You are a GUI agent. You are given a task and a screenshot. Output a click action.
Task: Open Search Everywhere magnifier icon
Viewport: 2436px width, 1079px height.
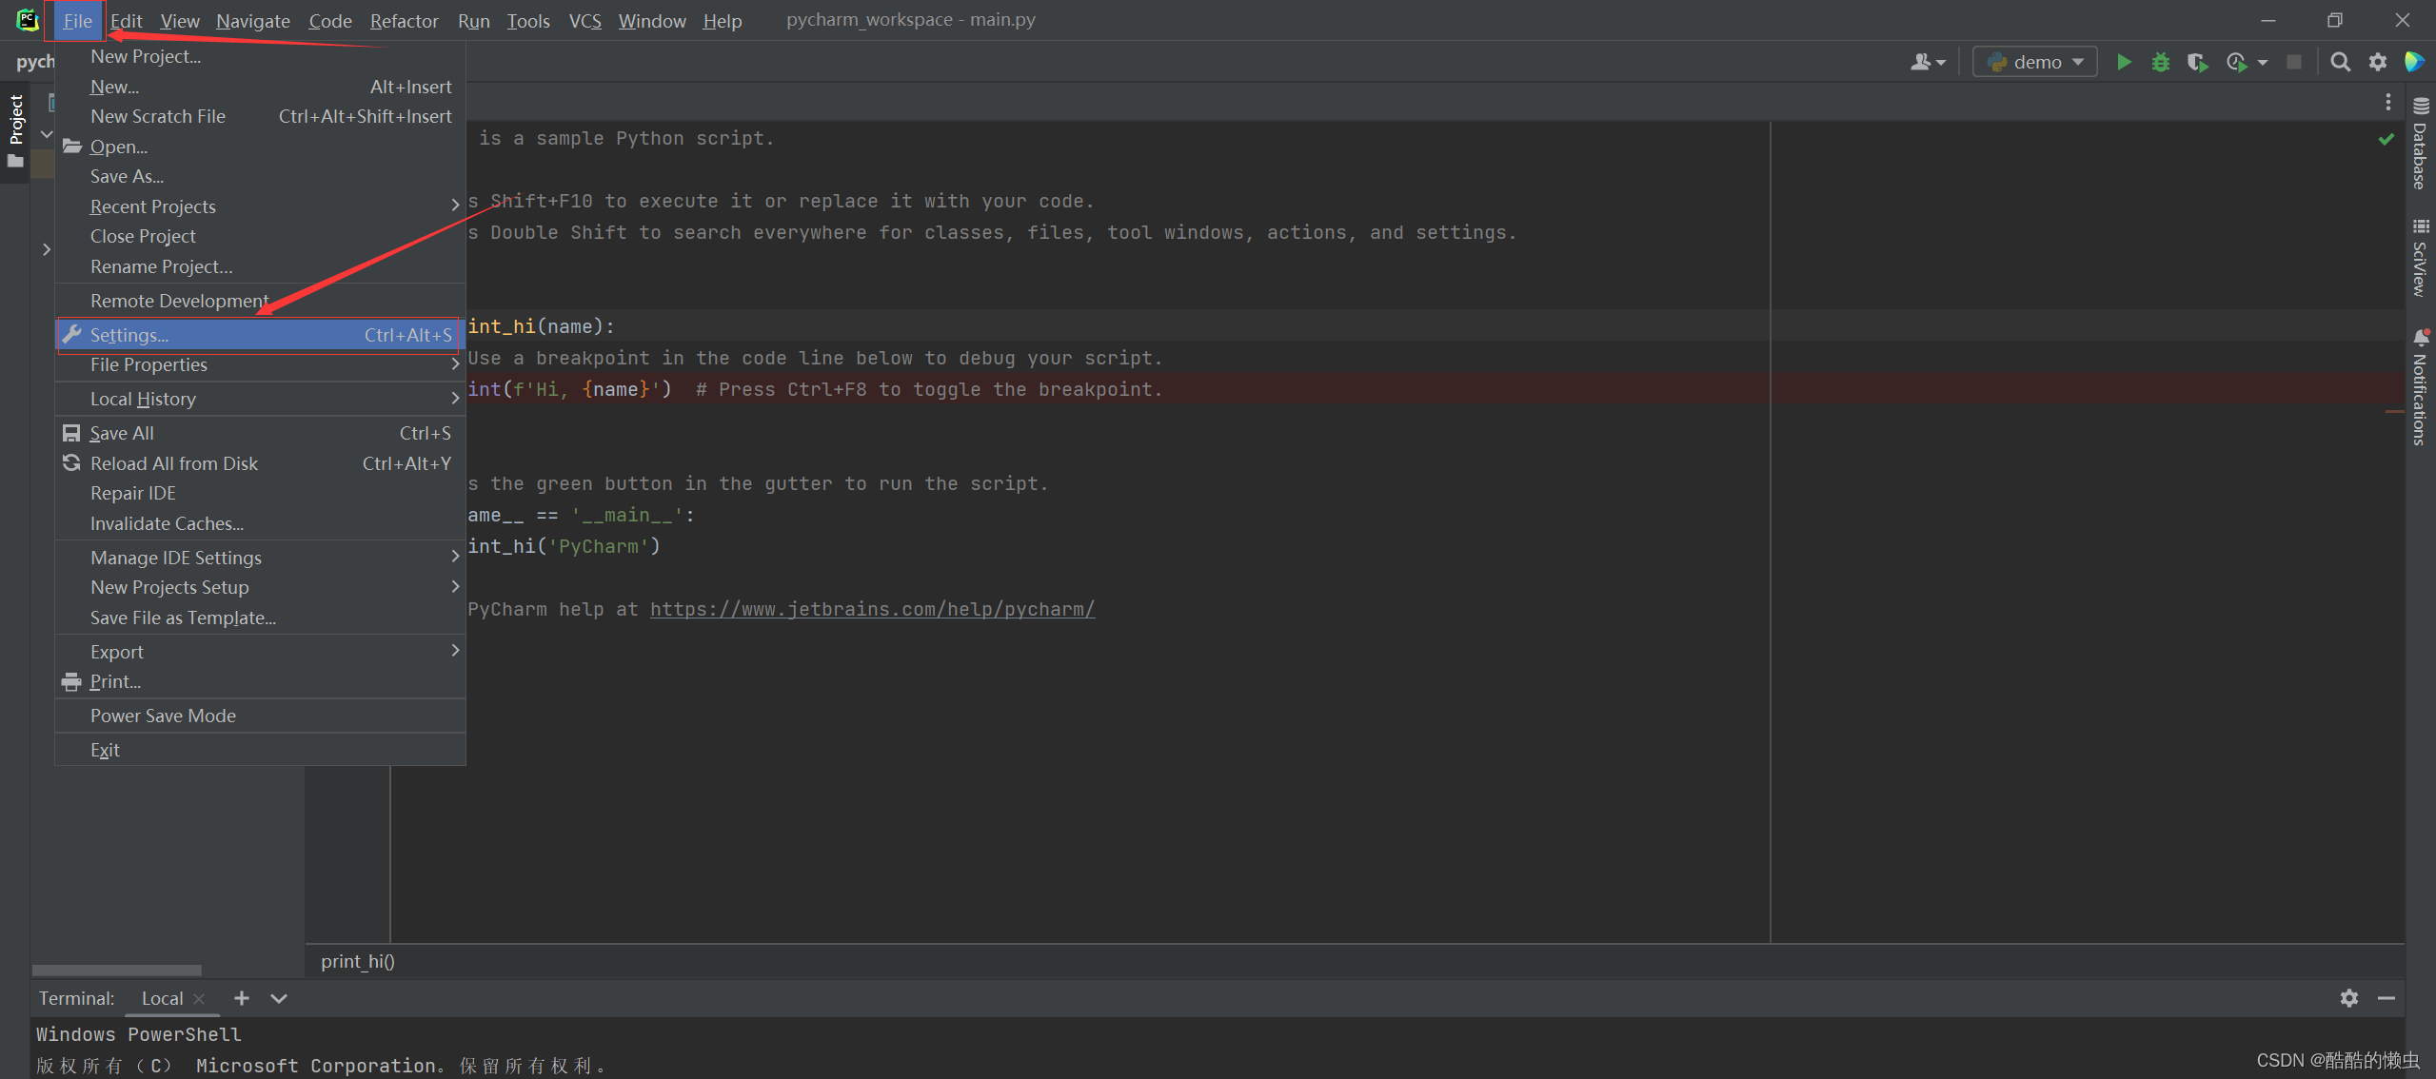click(x=2340, y=63)
